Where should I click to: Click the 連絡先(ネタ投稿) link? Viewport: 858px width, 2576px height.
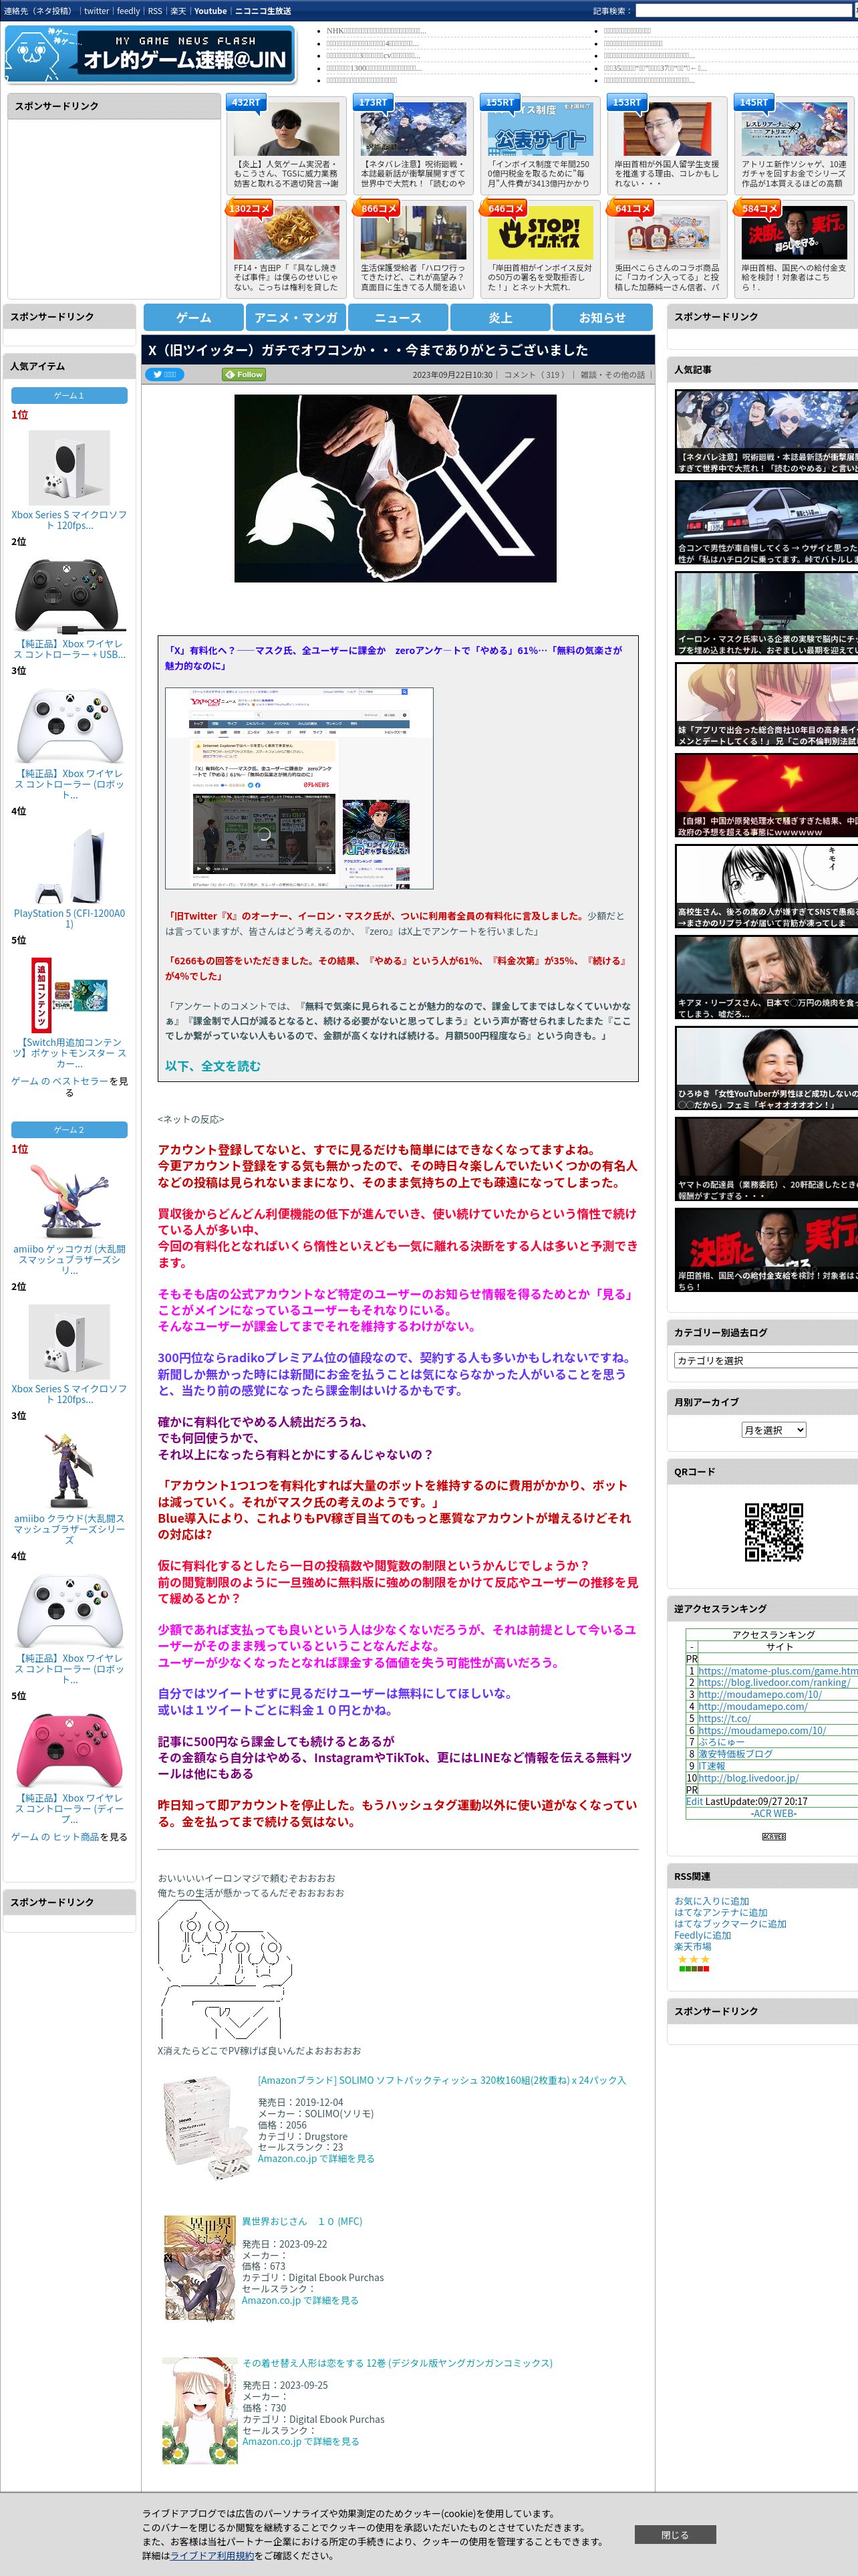[x=38, y=11]
